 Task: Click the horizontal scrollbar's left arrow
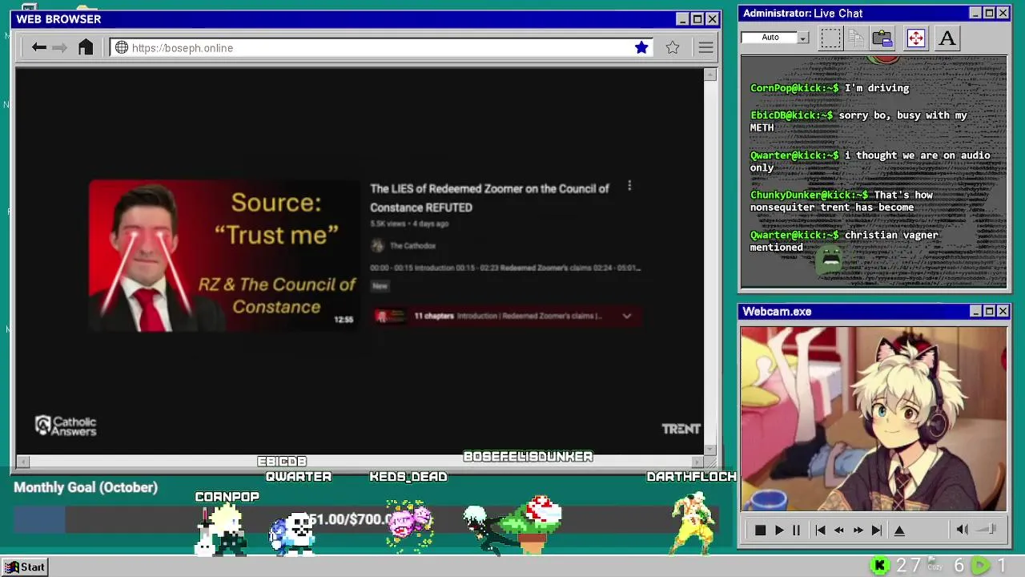coord(22,462)
